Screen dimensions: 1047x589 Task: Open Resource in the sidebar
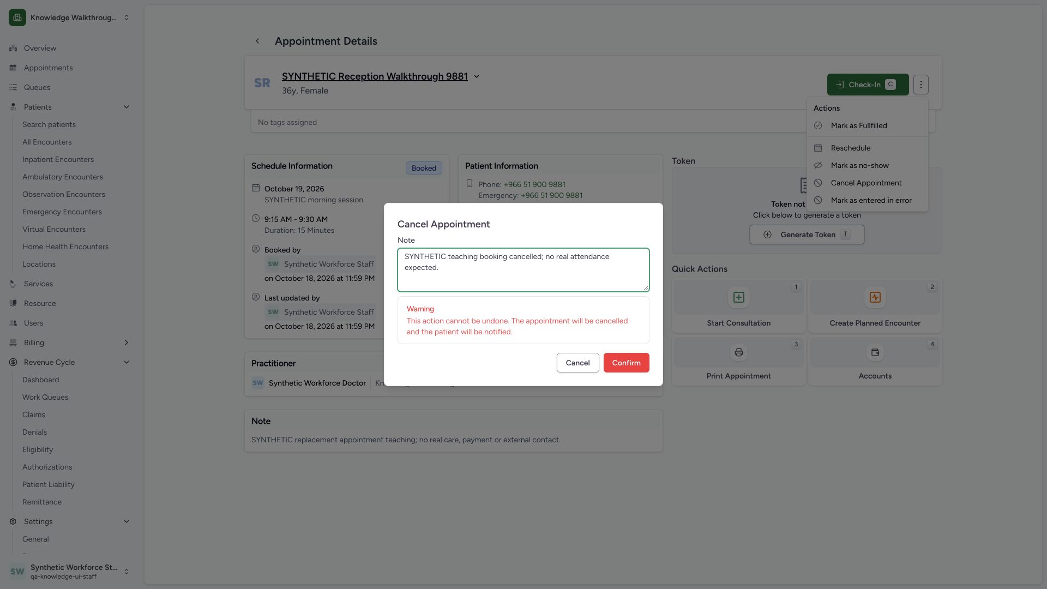coord(40,303)
